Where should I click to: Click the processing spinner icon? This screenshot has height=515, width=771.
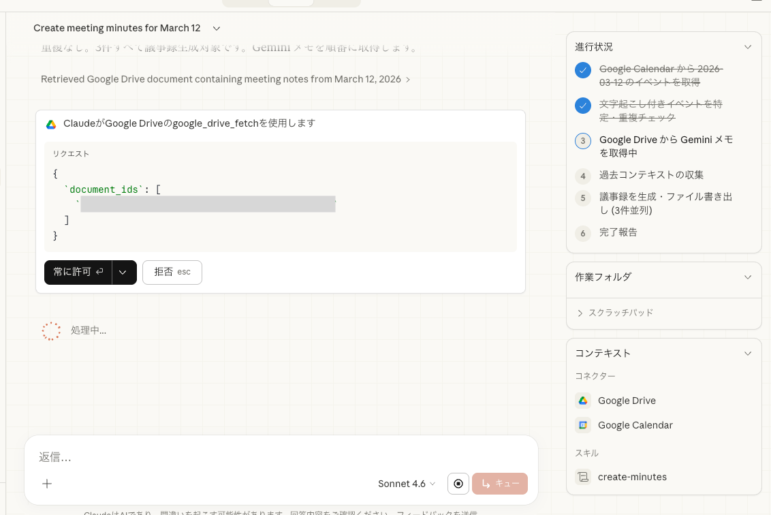51,330
